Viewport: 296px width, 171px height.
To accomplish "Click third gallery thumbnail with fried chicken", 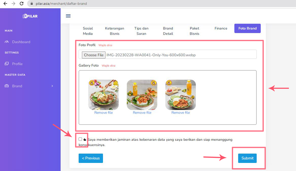I will click(x=181, y=95).
